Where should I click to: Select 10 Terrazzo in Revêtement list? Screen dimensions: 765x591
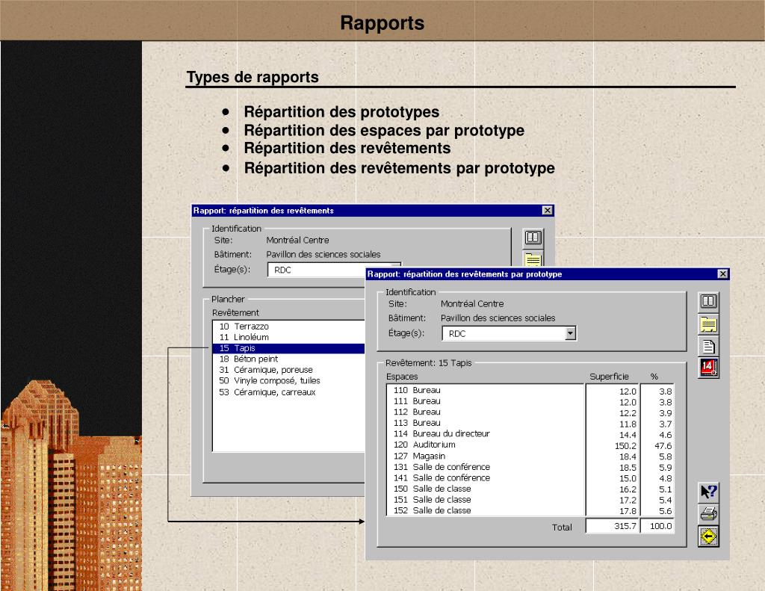click(289, 326)
